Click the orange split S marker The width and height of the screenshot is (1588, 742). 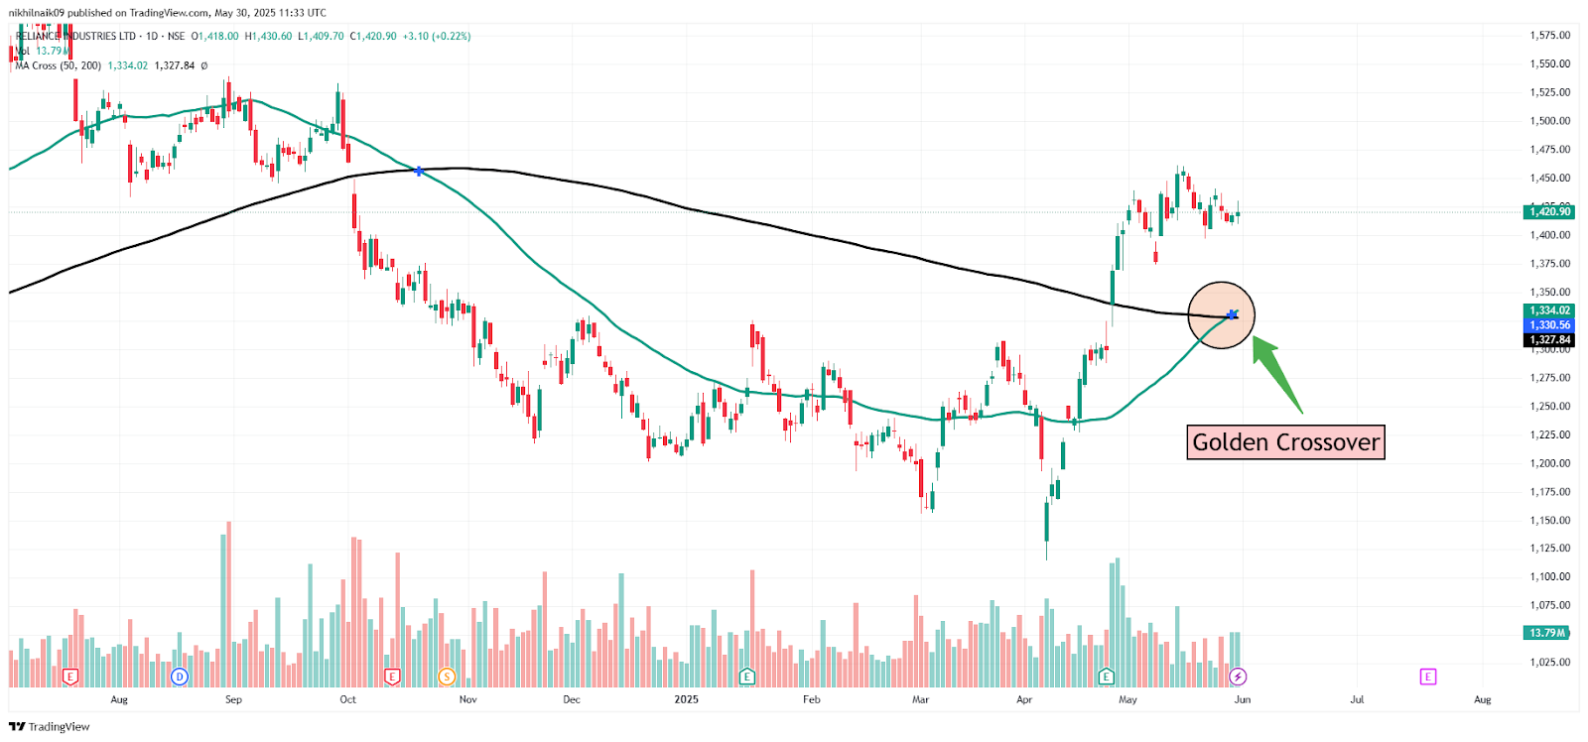click(447, 677)
